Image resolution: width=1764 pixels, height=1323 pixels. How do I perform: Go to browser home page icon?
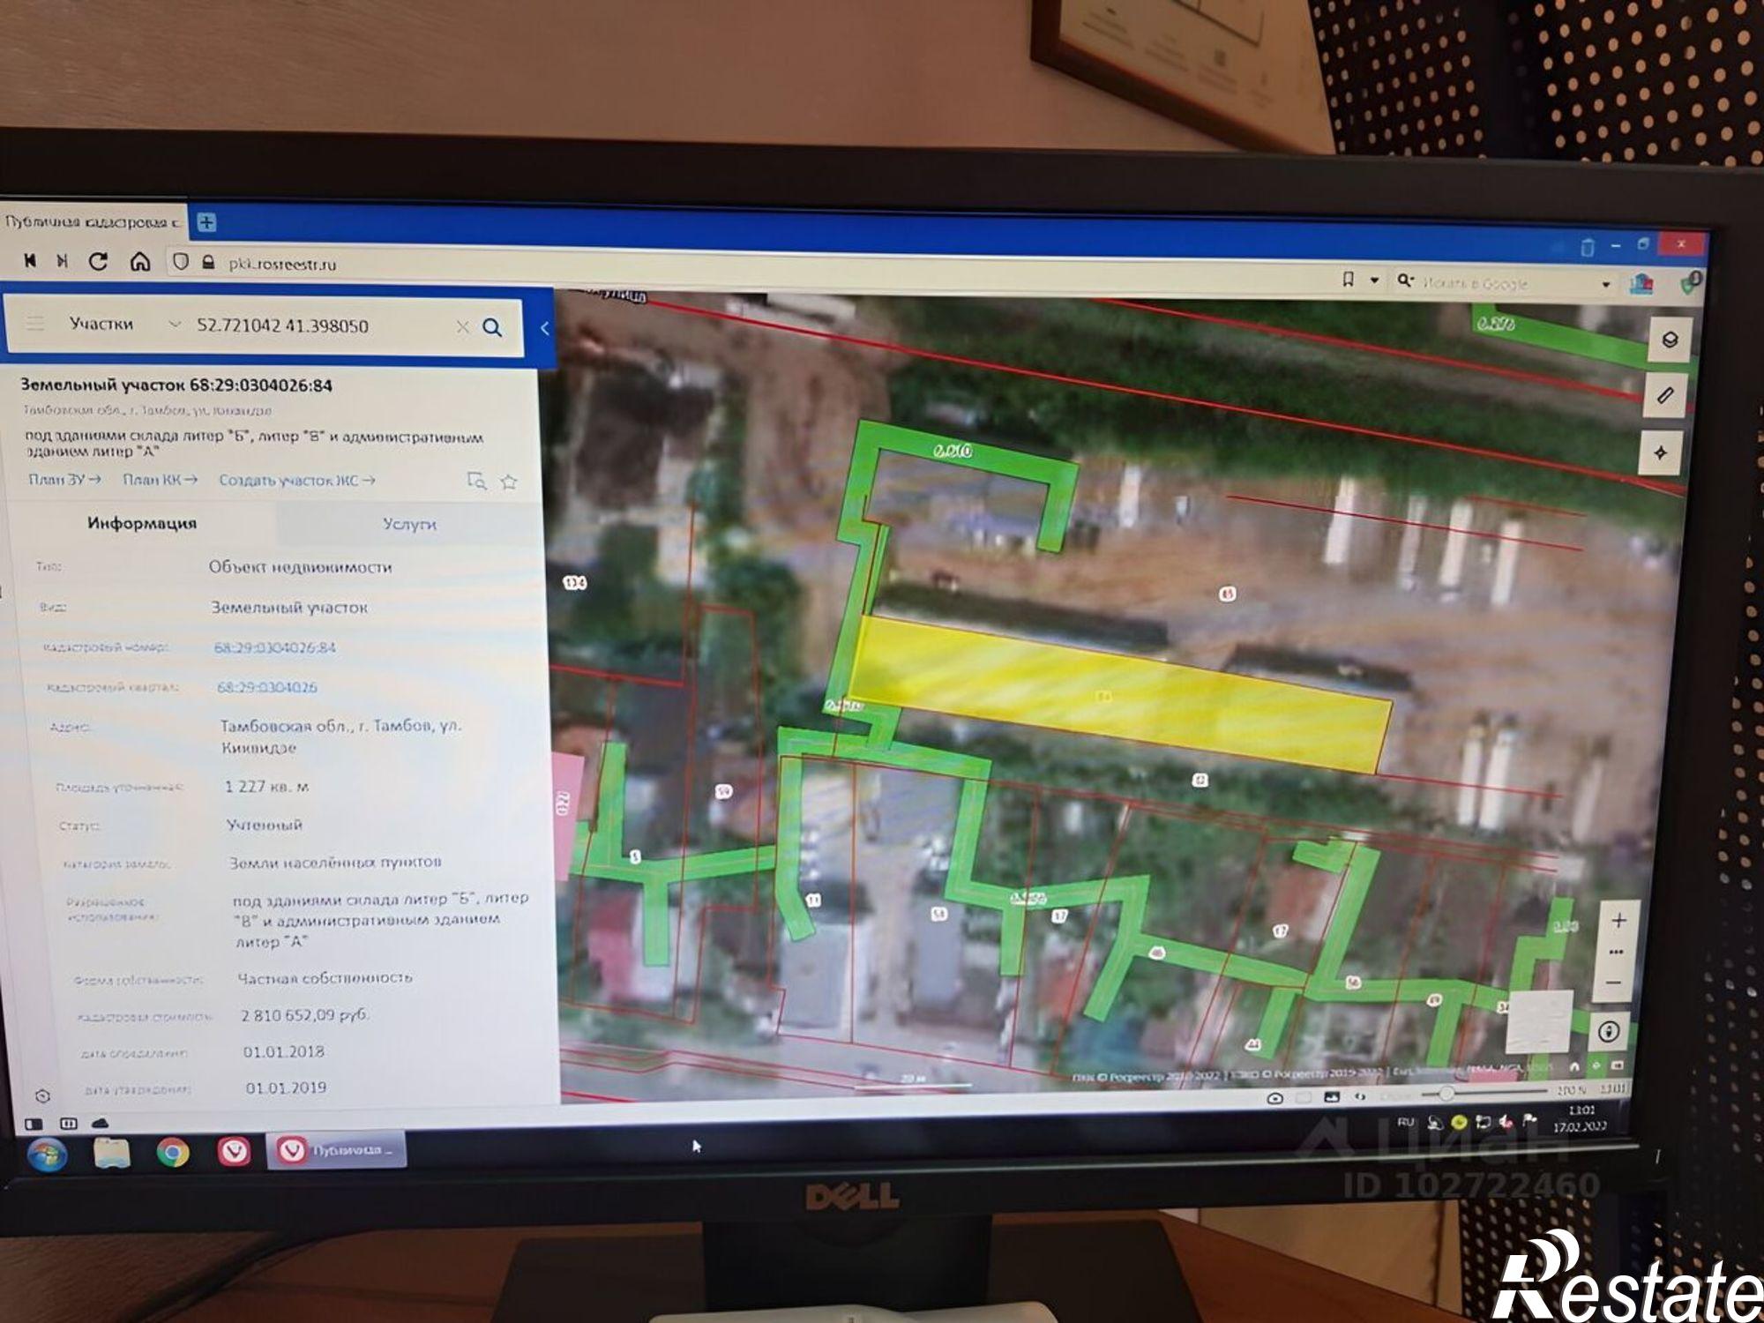(x=140, y=262)
